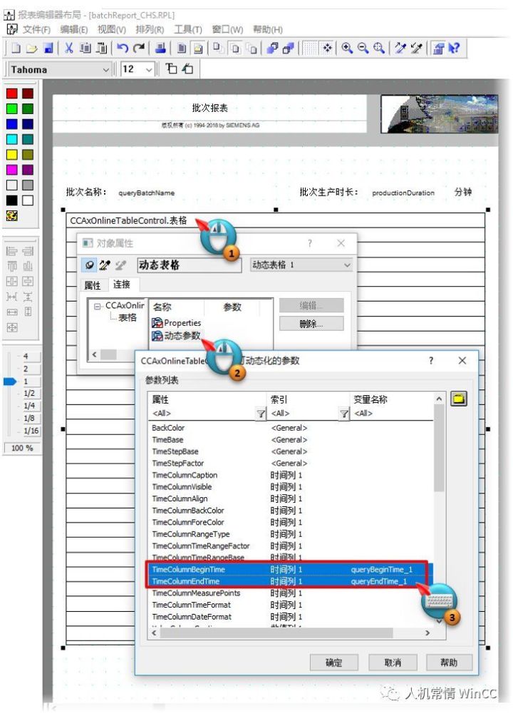Click the 删除... button
This screenshot has height=716, width=513.
(x=311, y=324)
